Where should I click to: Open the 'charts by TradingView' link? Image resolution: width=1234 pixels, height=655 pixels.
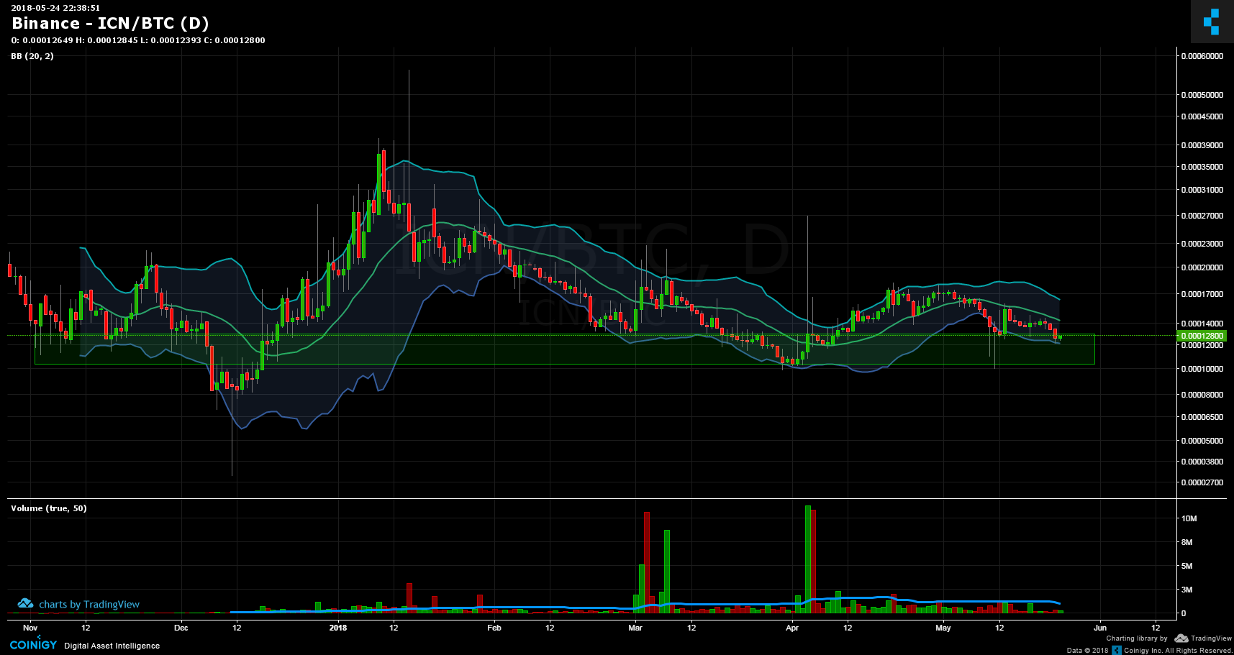[x=89, y=605]
